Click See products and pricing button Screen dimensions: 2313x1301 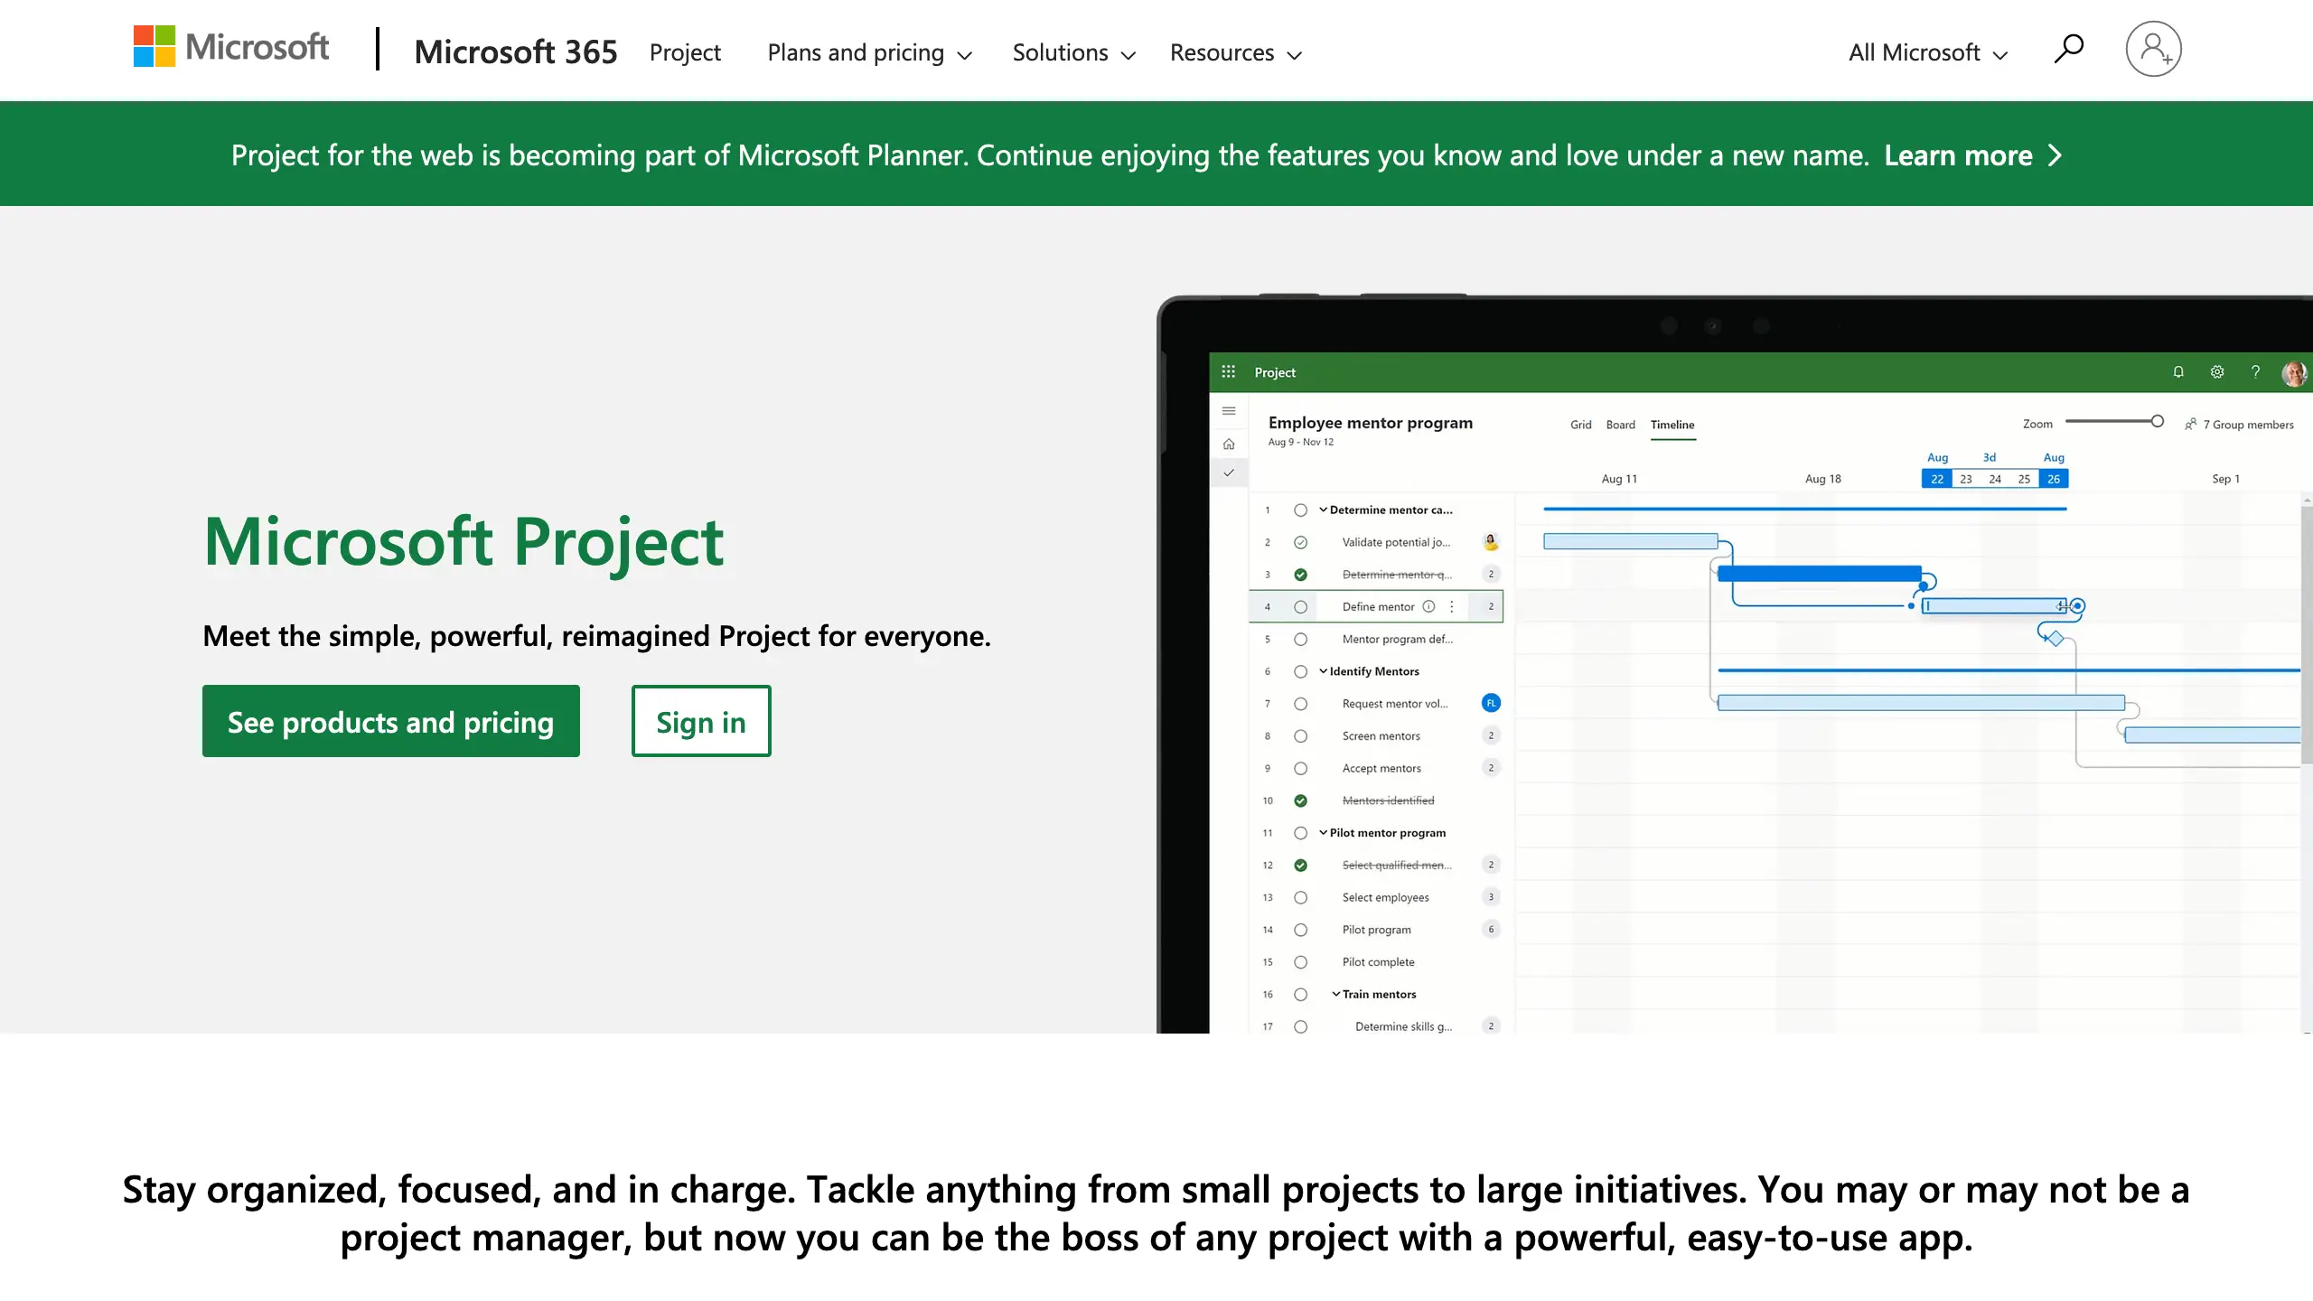[390, 722]
